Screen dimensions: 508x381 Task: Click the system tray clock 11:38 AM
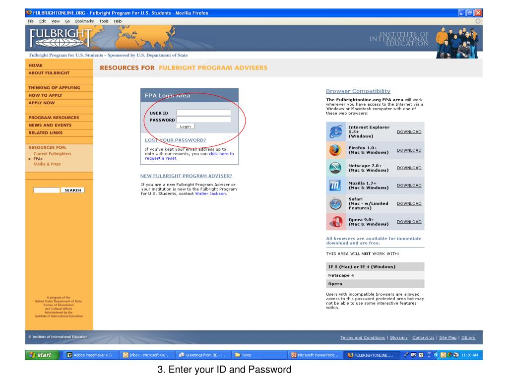pyautogui.click(x=469, y=355)
